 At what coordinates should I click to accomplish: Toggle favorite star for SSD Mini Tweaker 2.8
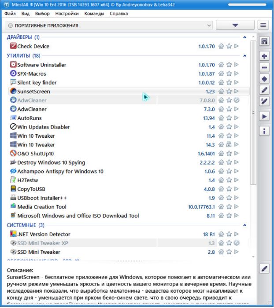click(x=229, y=252)
